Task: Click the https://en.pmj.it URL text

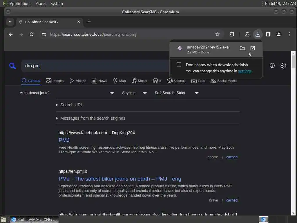Action: [x=73, y=171]
